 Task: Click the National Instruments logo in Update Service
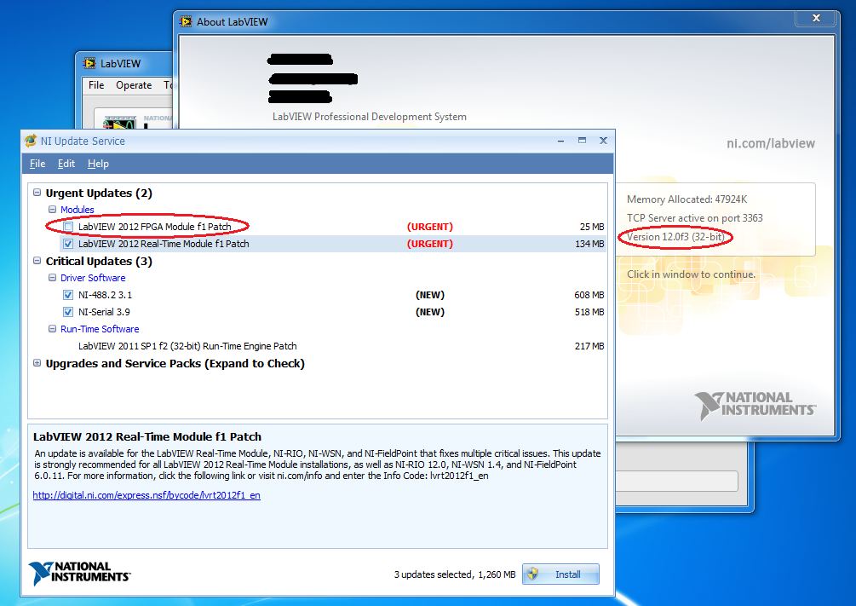(80, 574)
